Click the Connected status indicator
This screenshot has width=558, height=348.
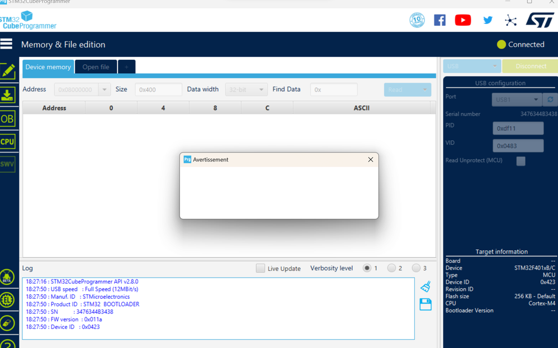point(521,45)
